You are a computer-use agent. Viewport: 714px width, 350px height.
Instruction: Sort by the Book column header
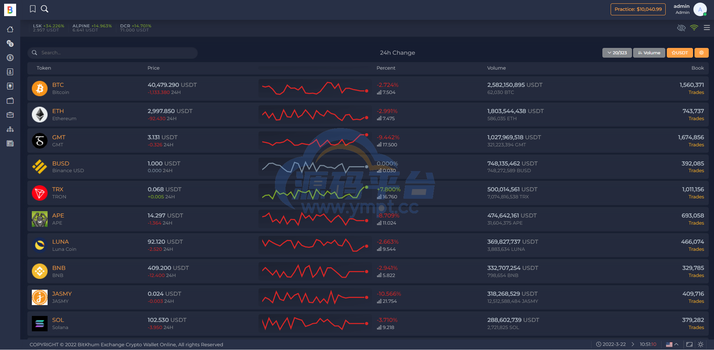(x=698, y=68)
